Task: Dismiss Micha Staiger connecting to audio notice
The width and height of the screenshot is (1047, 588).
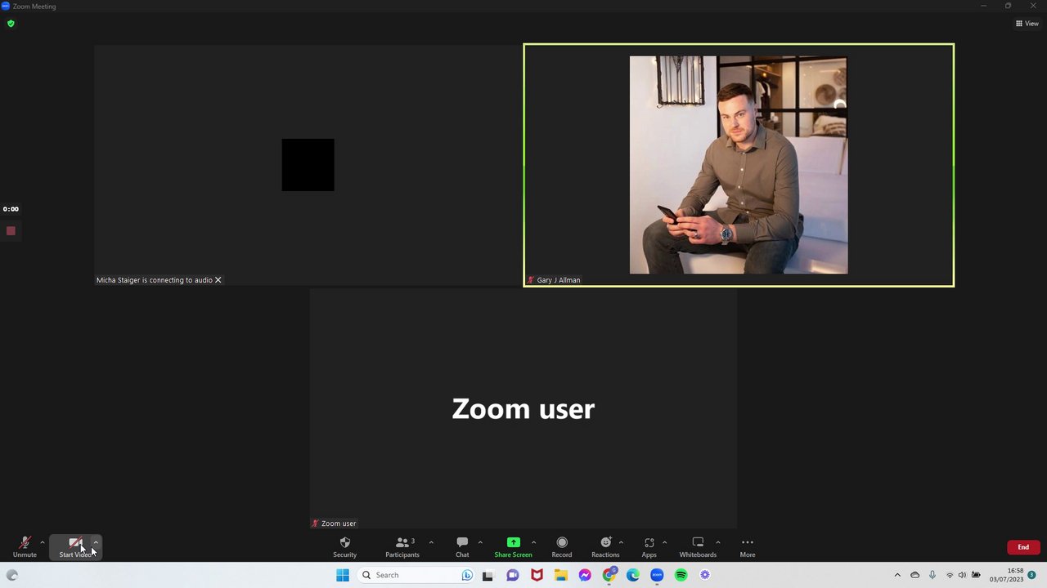Action: point(218,280)
